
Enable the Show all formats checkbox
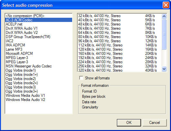click(x=81, y=78)
